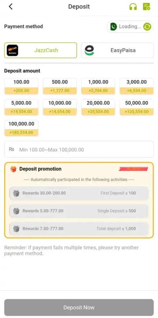
Task: Choose the 500.00 deposit amount
Action: click(60, 86)
